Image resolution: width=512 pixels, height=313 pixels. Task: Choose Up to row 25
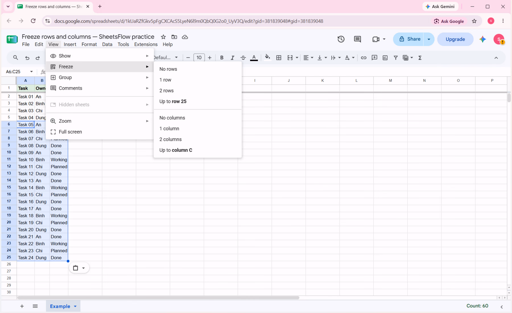coord(197,101)
